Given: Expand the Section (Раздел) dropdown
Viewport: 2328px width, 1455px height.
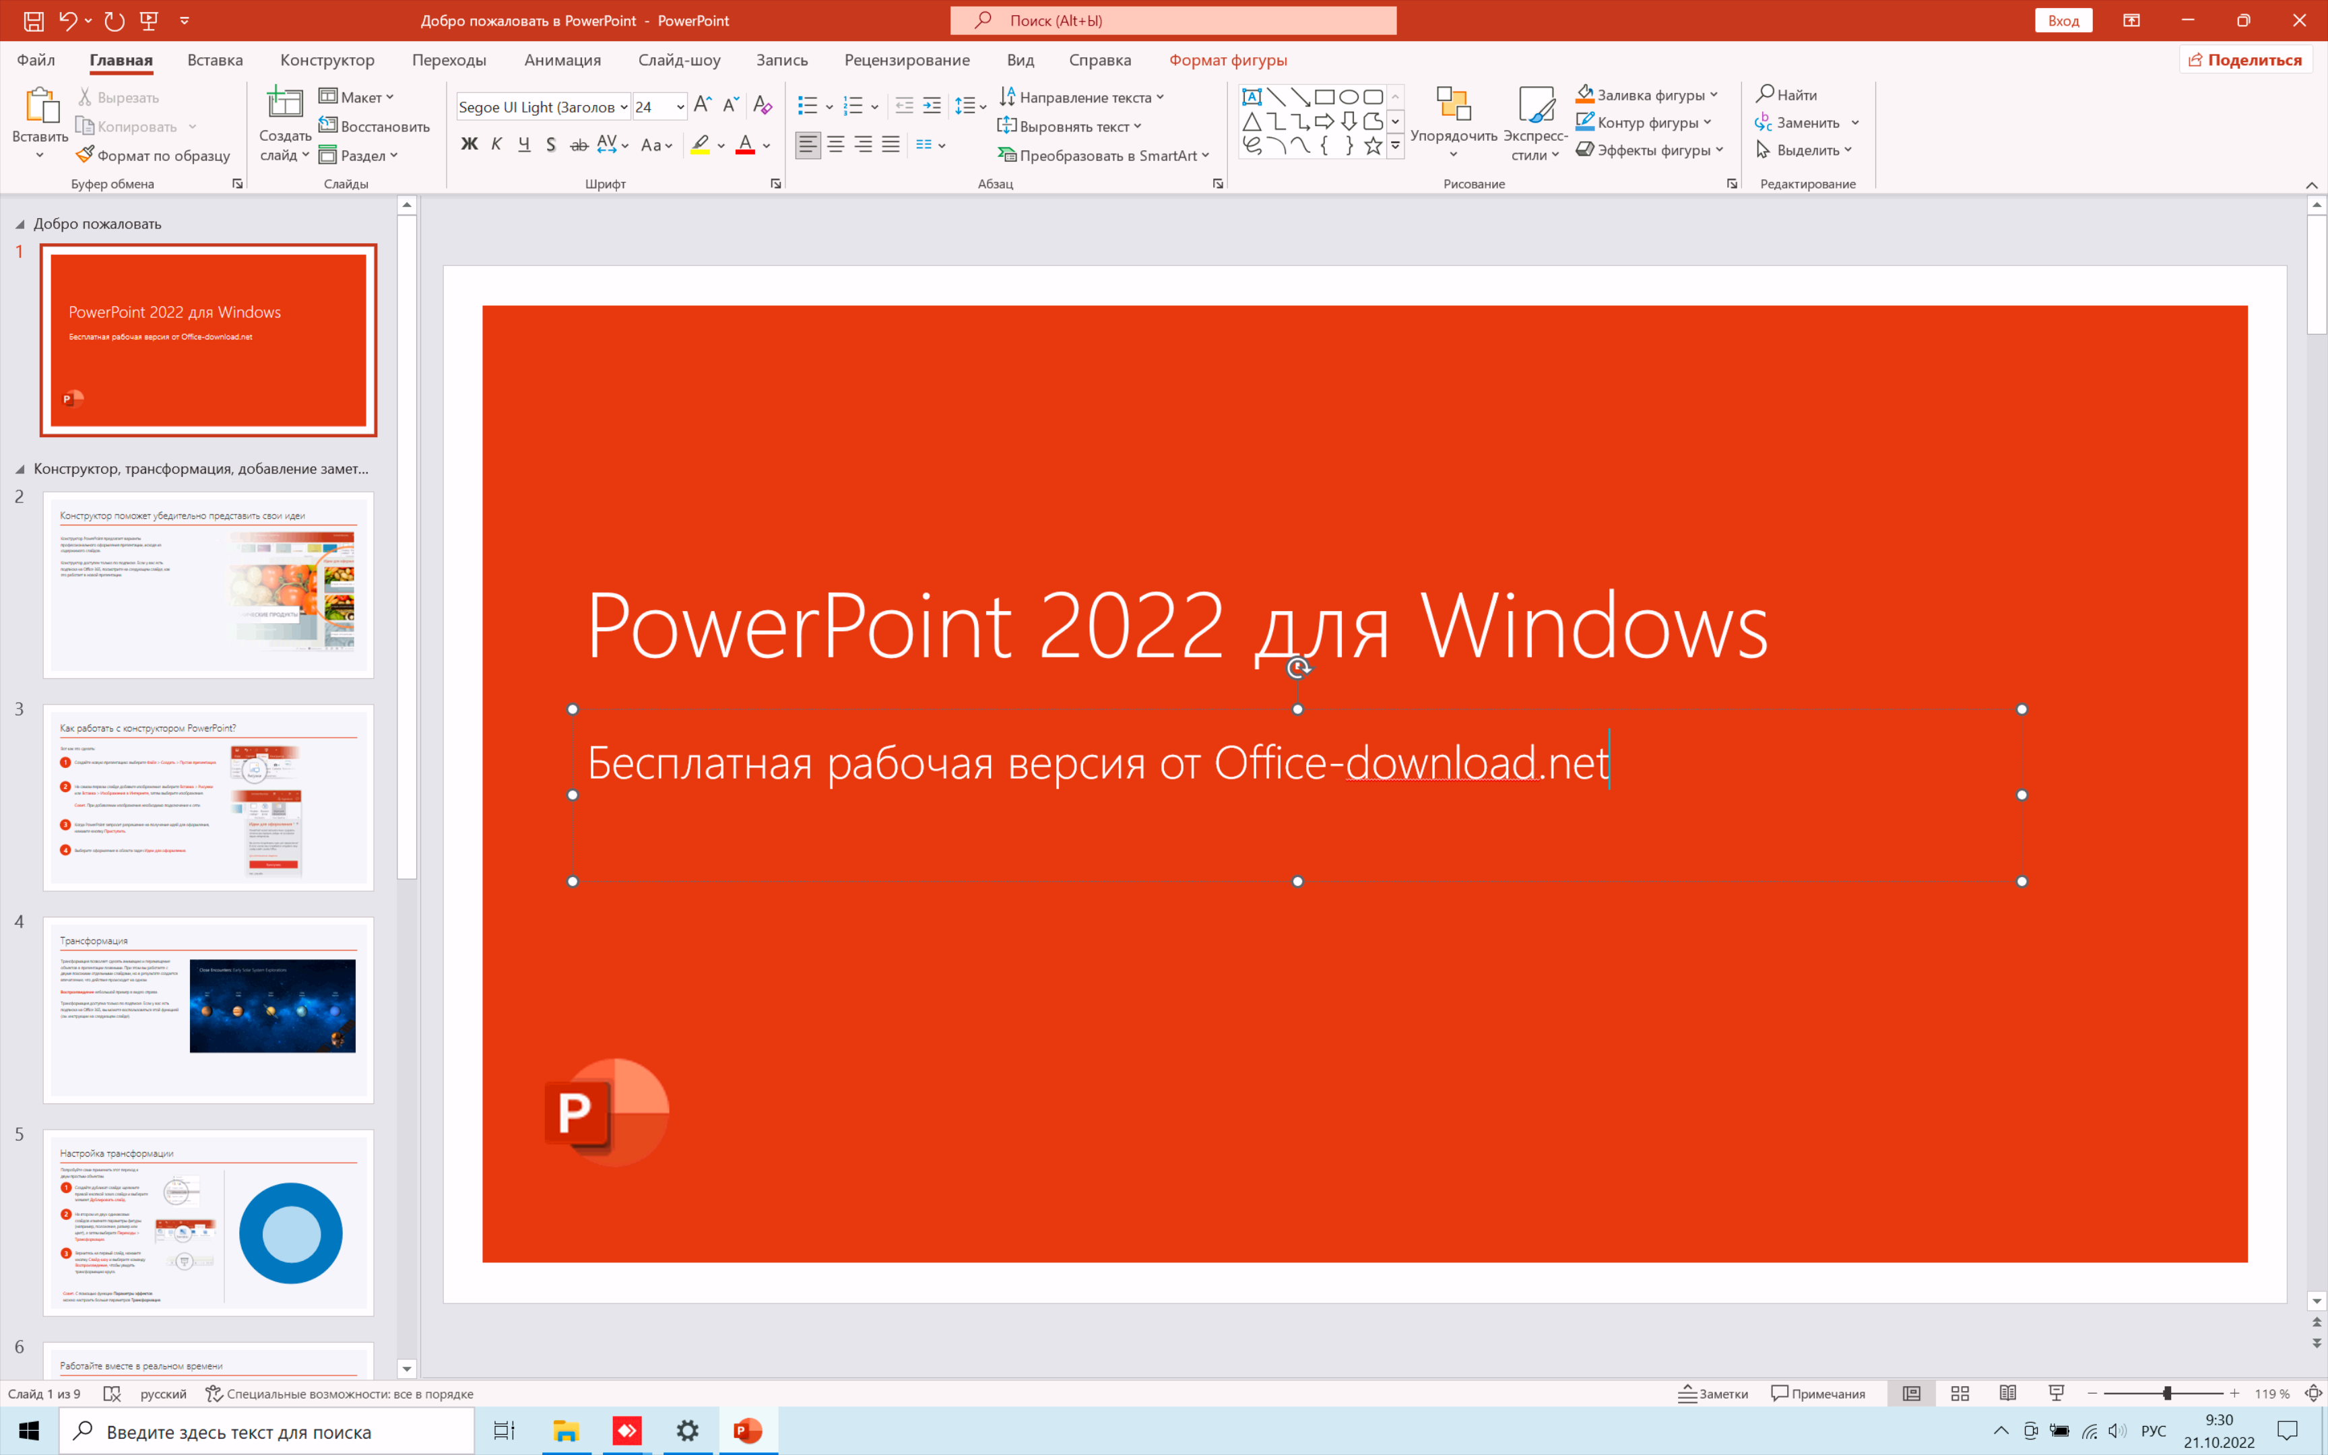Looking at the screenshot, I should click(x=358, y=155).
